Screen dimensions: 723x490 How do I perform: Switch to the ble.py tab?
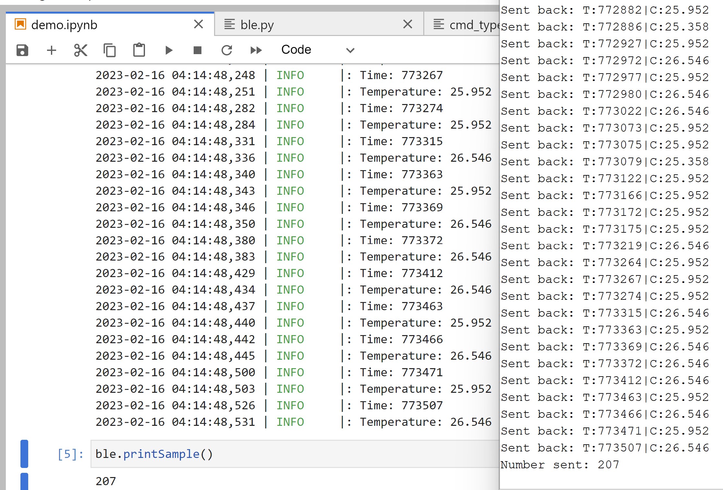pos(319,25)
